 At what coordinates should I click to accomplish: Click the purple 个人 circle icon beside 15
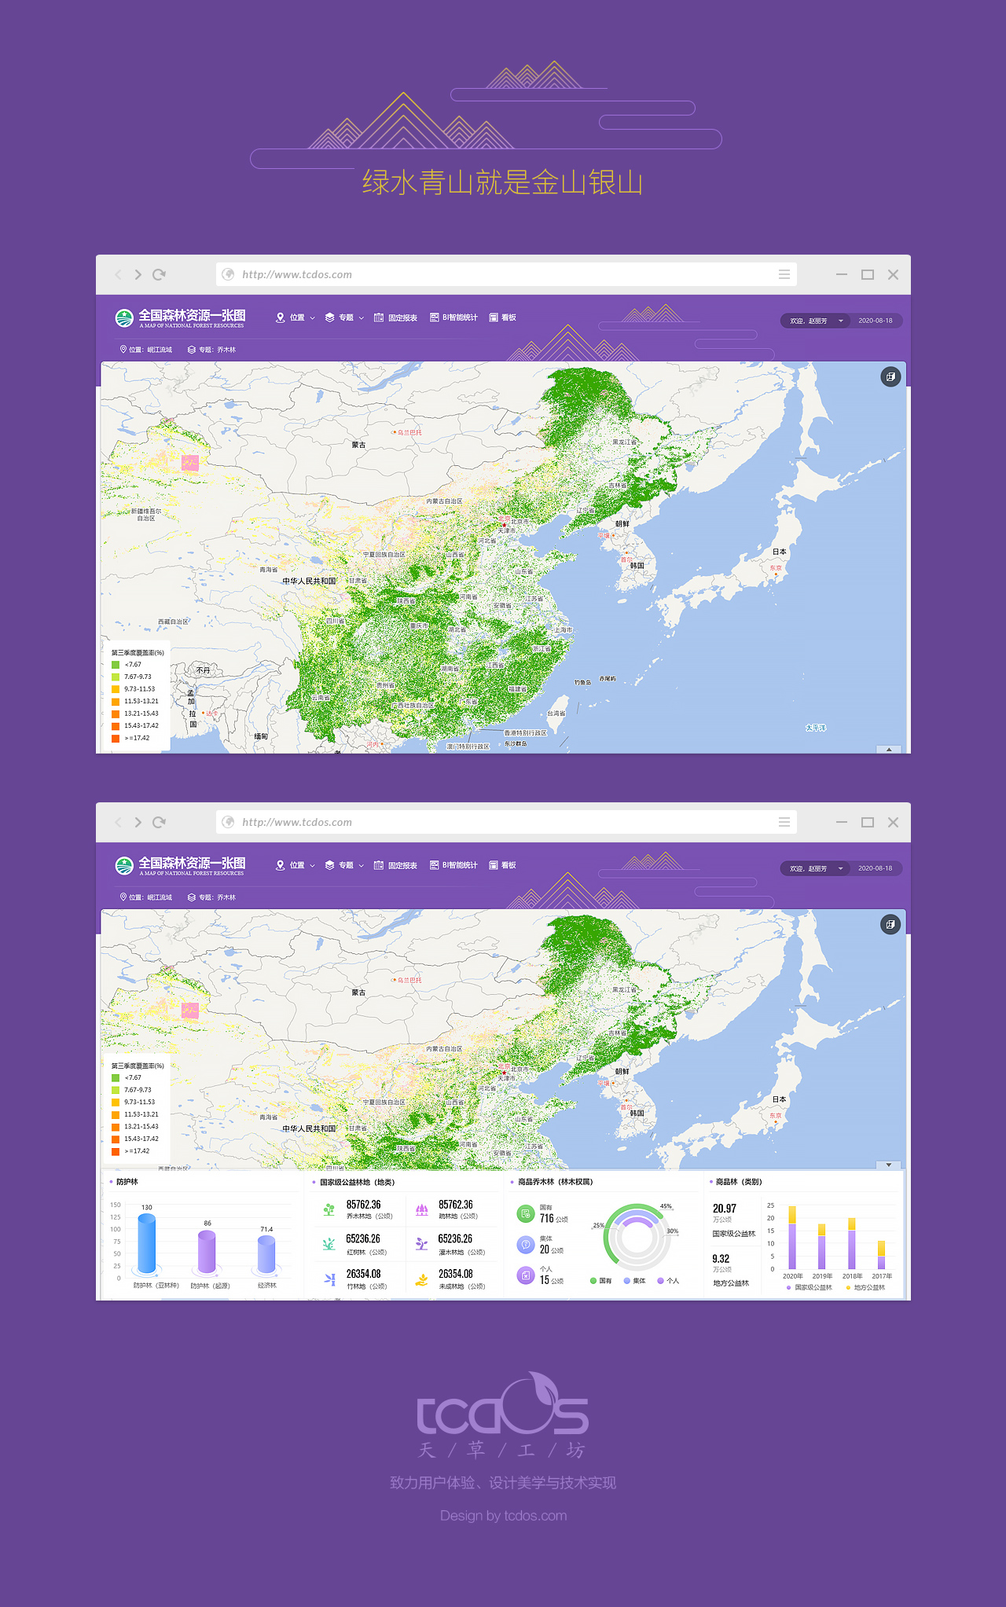point(526,1275)
